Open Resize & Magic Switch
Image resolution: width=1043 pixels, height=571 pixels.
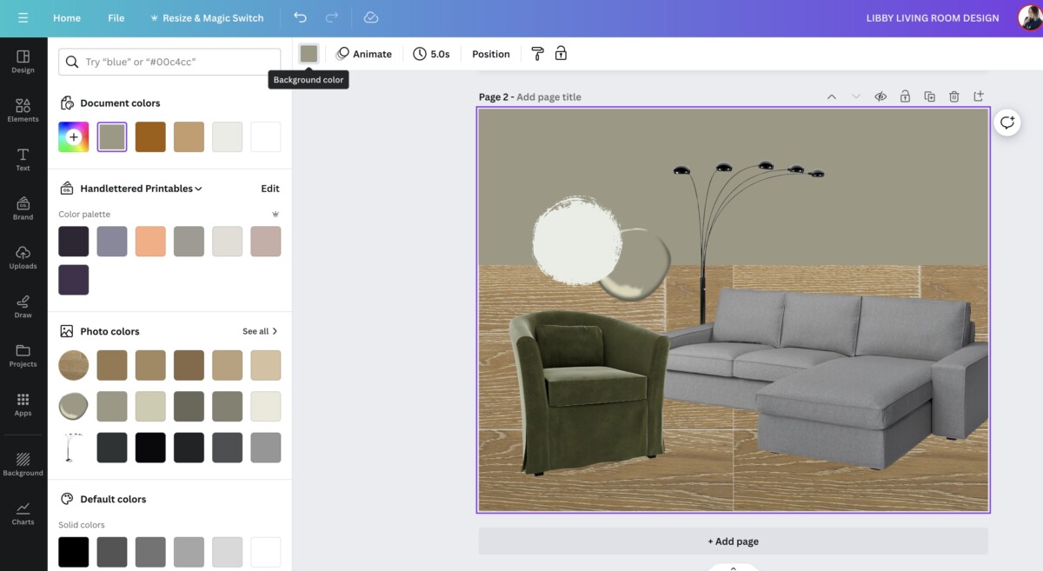207,17
